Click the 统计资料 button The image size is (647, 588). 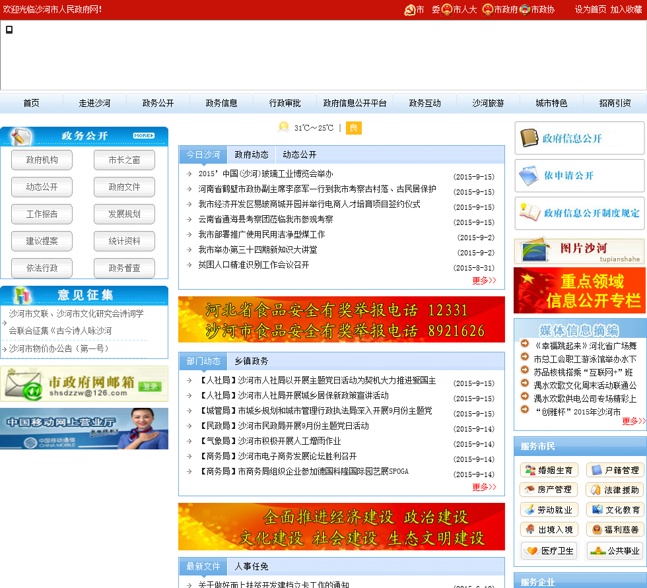tap(124, 242)
